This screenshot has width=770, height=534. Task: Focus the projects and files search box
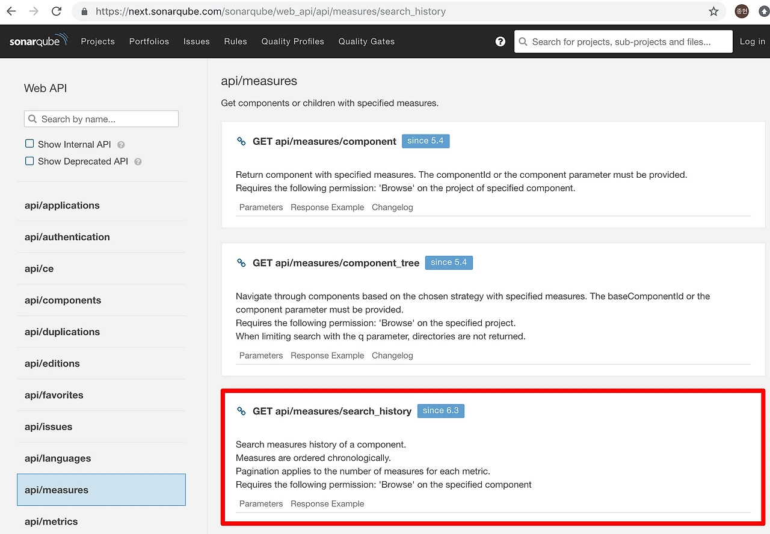click(623, 41)
